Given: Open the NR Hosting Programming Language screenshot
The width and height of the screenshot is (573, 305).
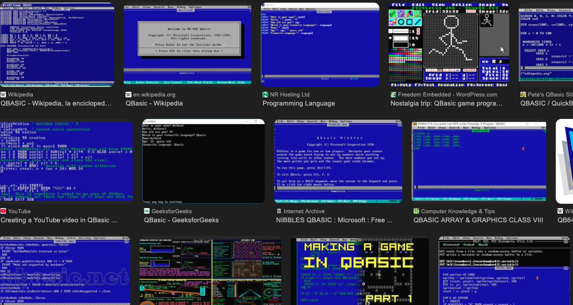Looking at the screenshot, I should click(x=320, y=44).
